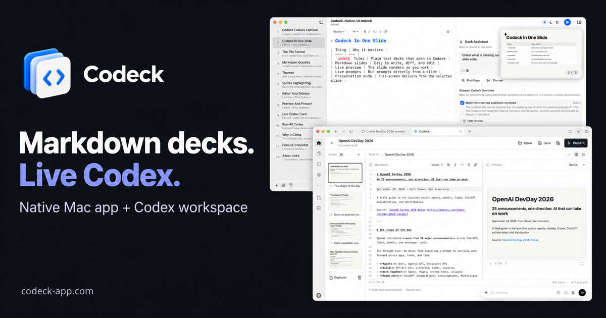Open the three-dots more icon in workspace sidebar
Image resolution: width=606 pixels, height=318 pixels.
tap(319, 185)
